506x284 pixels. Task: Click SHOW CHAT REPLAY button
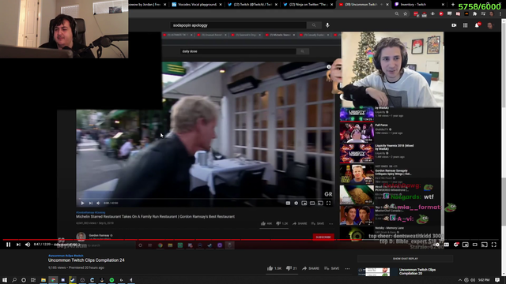click(x=406, y=259)
